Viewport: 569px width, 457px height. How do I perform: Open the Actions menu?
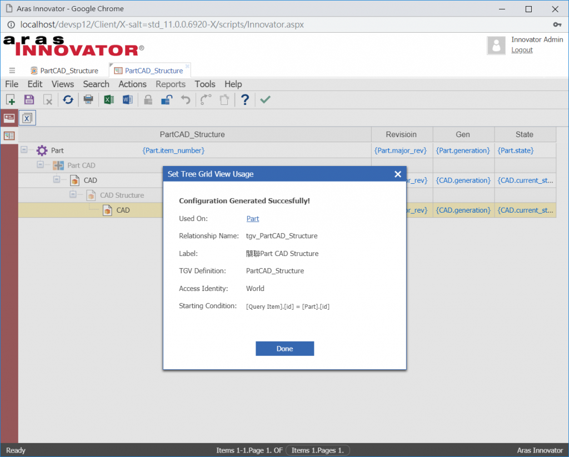click(132, 84)
